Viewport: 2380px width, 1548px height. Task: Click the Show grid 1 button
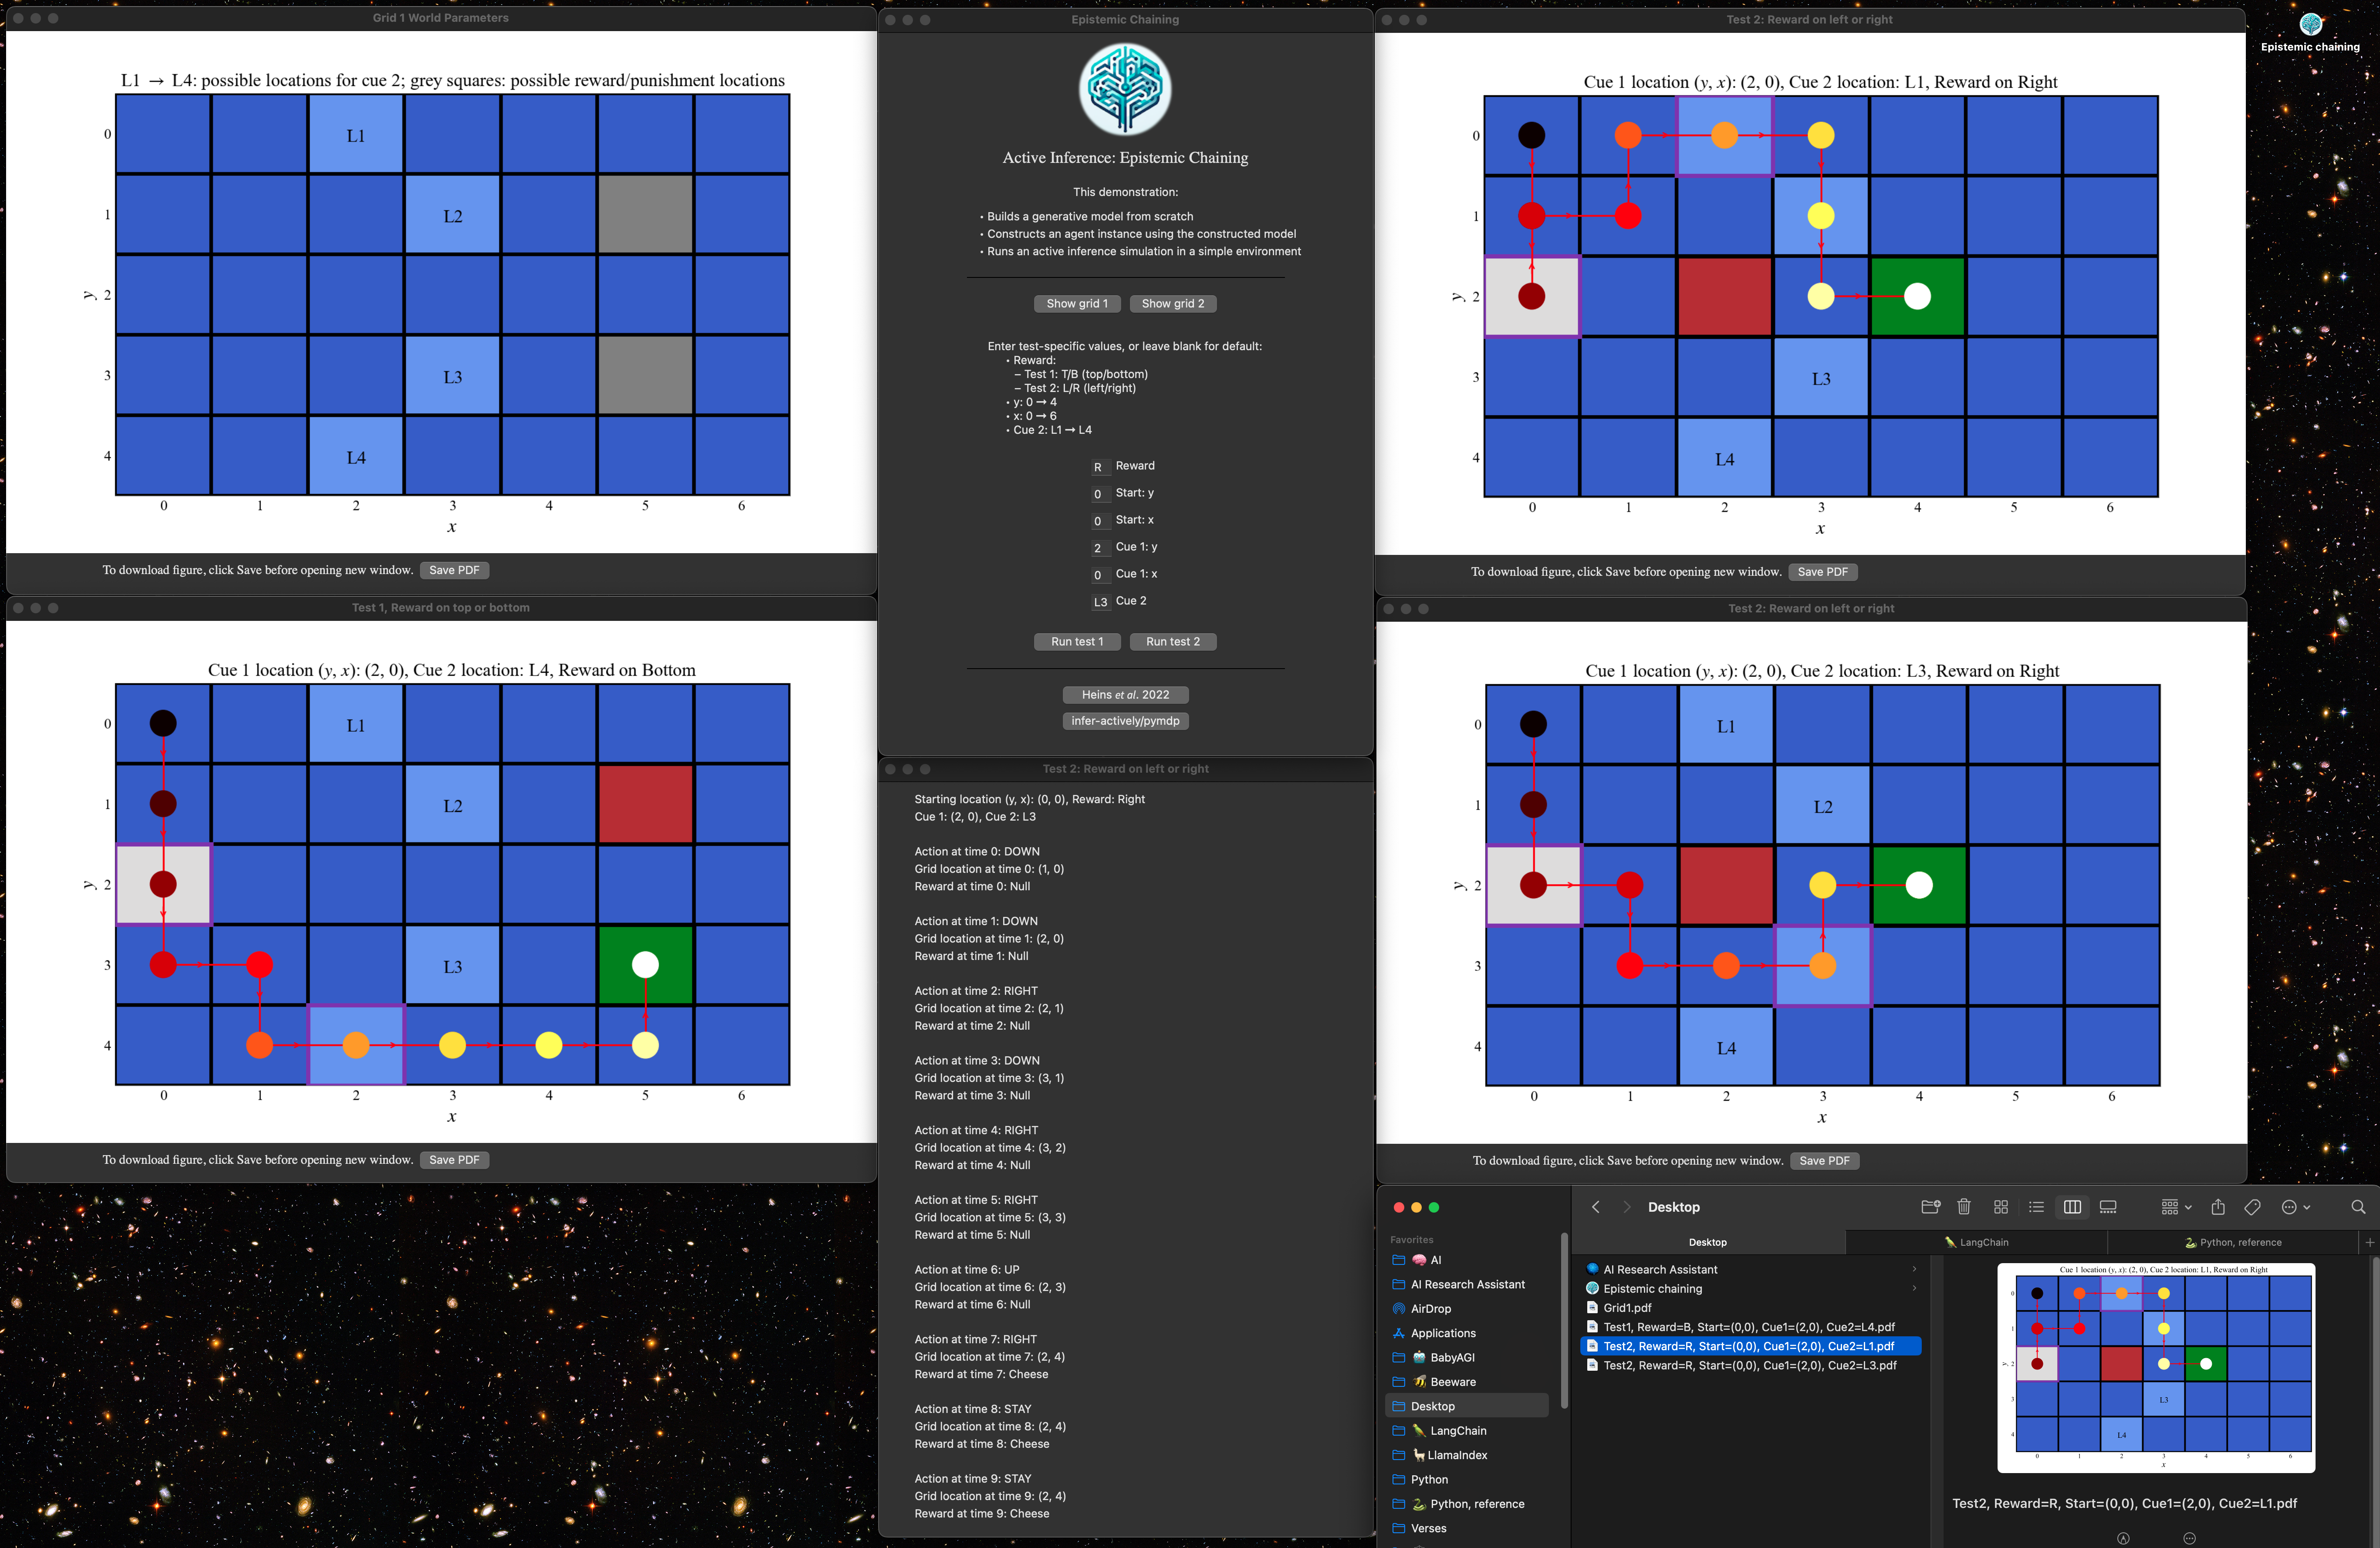(x=1077, y=303)
